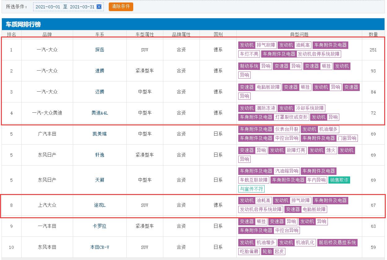
Task: Click the orange 清除条件 button
Action: 121,7
